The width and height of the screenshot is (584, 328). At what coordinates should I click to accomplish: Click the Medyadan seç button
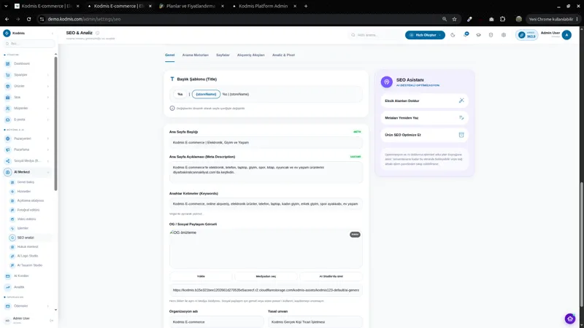click(266, 276)
